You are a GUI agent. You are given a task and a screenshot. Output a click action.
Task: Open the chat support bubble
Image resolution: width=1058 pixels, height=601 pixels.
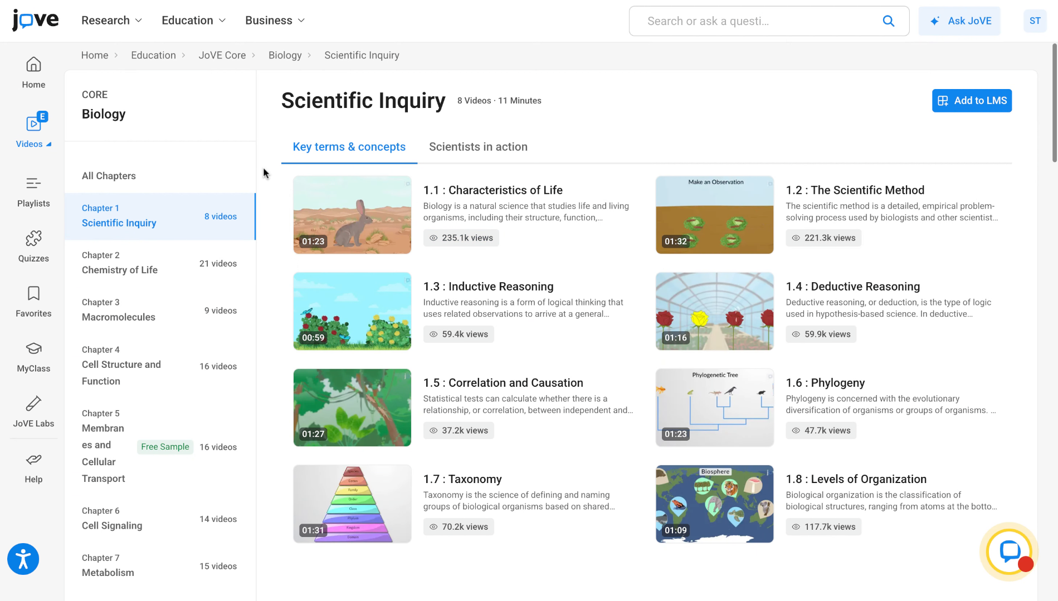point(1009,551)
